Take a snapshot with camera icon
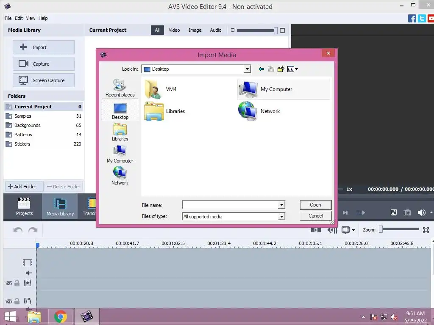 pyautogui.click(x=407, y=212)
